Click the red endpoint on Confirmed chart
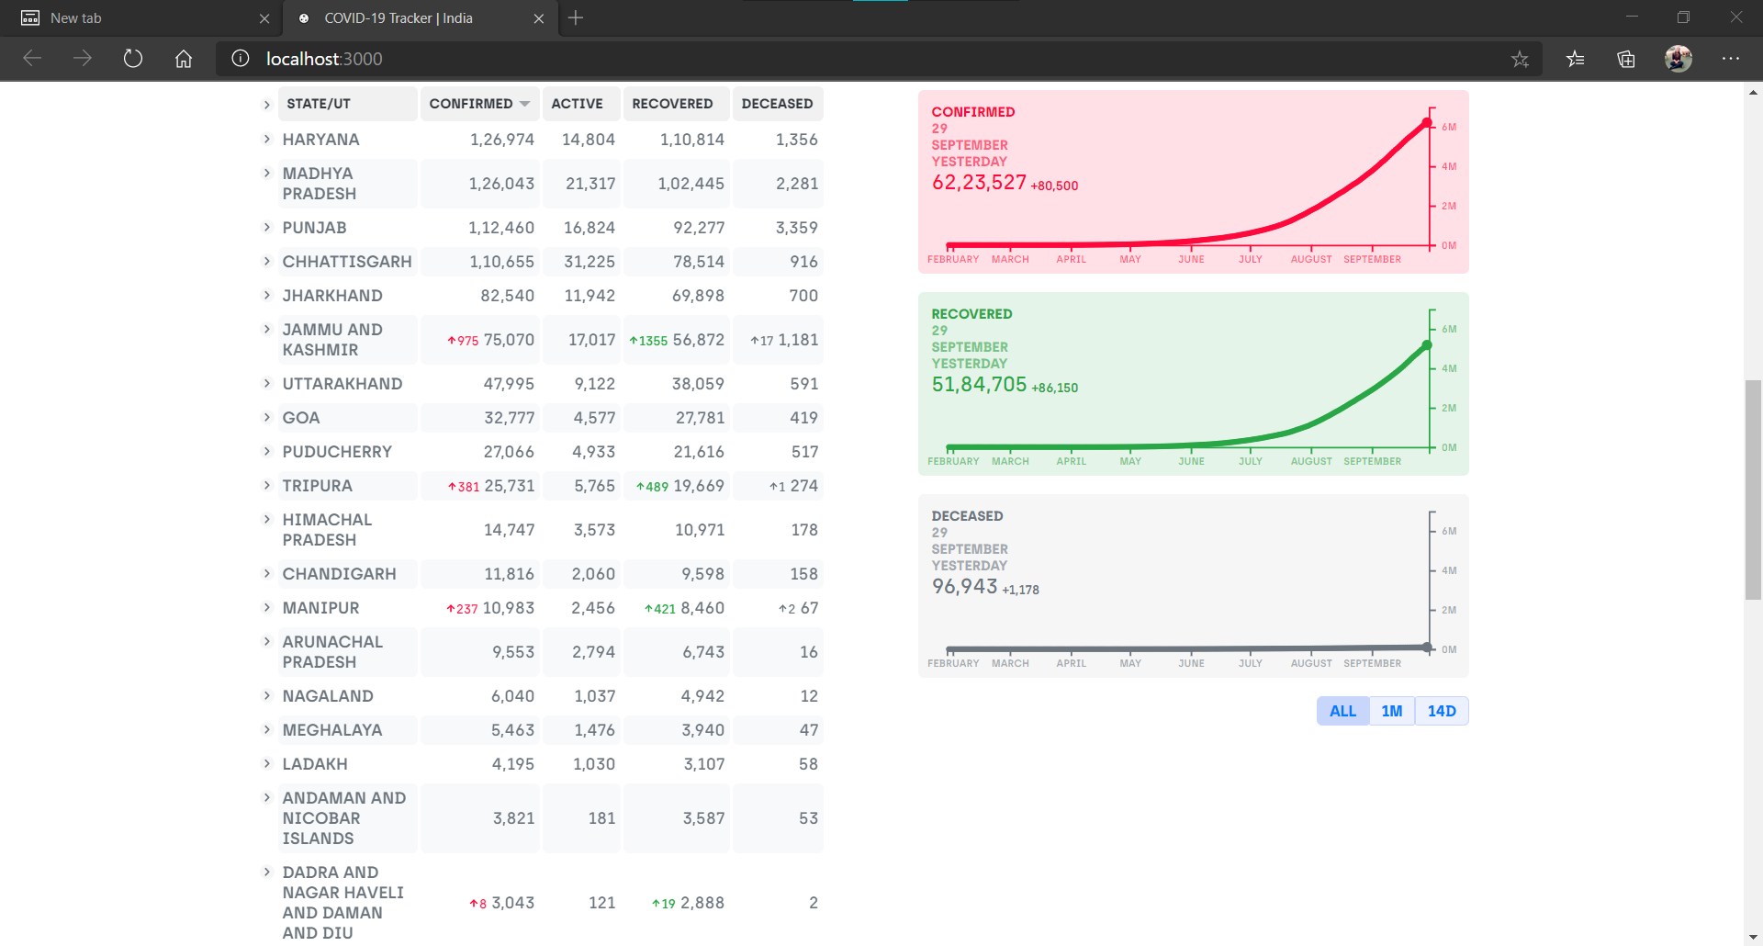This screenshot has height=946, width=1763. coord(1427,123)
